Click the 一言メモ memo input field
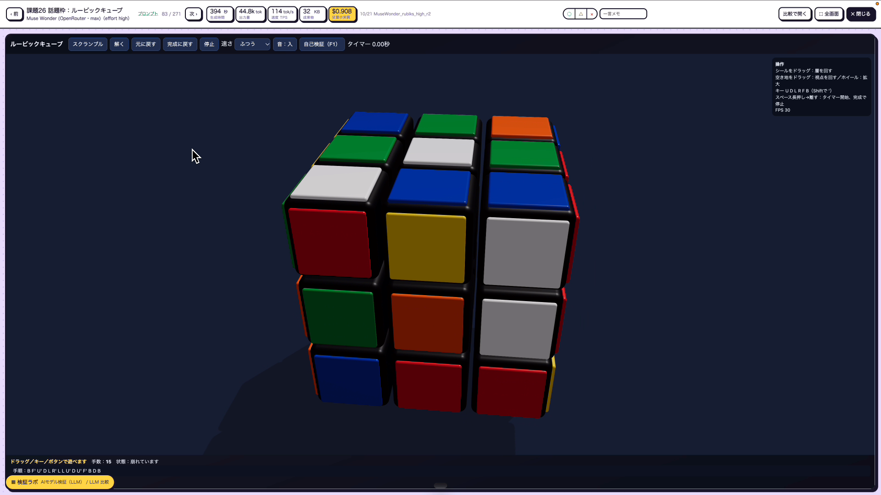The image size is (881, 495). (x=623, y=14)
